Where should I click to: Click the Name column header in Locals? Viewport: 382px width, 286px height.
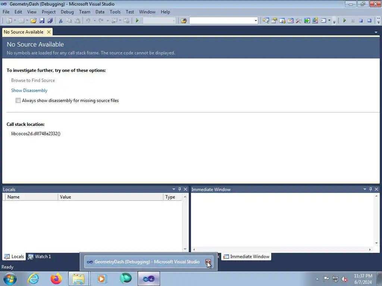pos(32,197)
